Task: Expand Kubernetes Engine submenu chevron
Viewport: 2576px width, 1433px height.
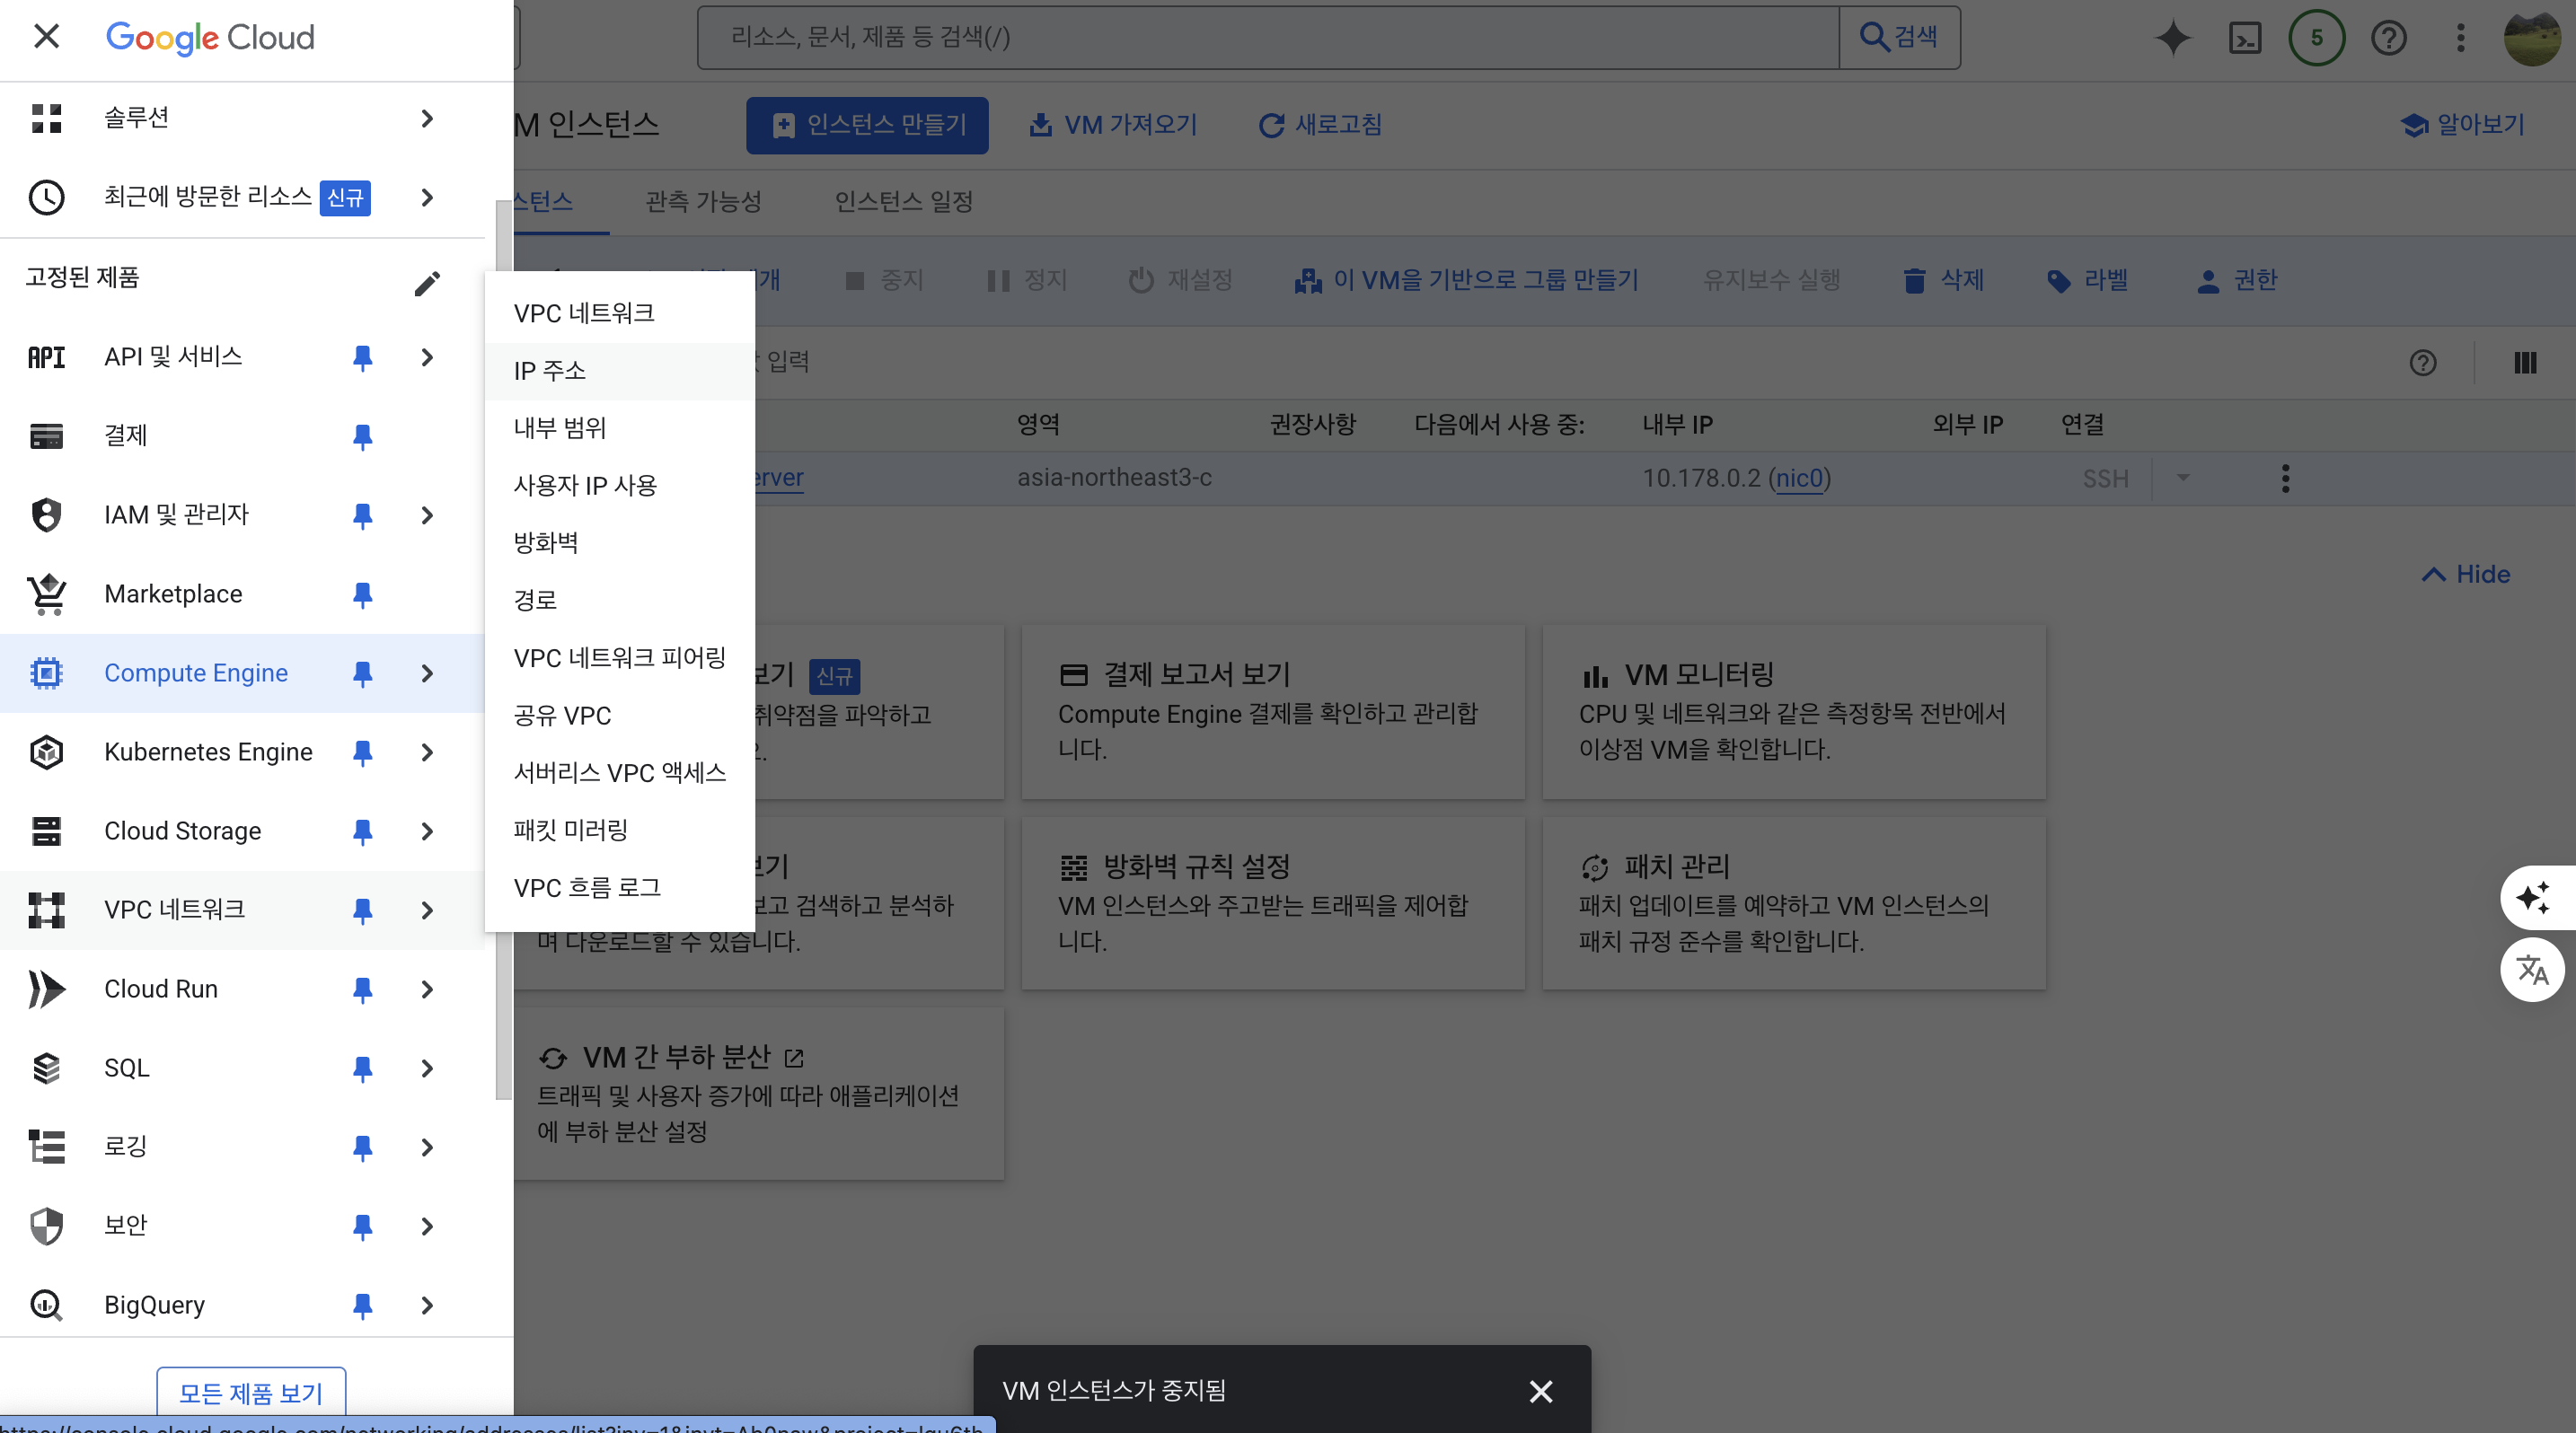Action: [x=427, y=752]
